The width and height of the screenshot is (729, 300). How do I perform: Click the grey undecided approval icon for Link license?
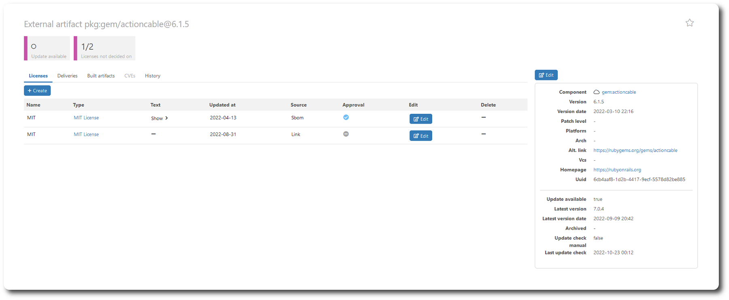(x=346, y=134)
